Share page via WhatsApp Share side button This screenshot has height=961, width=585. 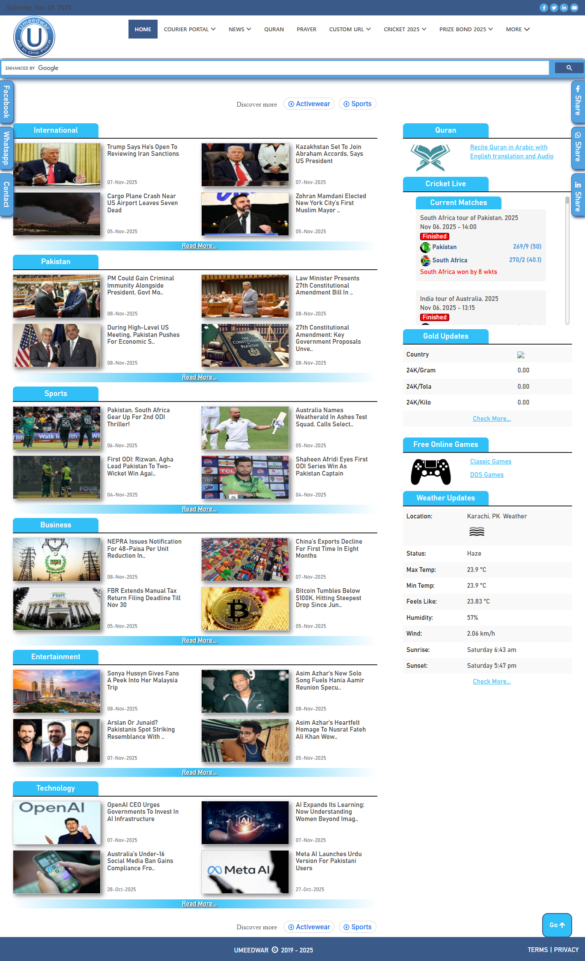(x=578, y=148)
